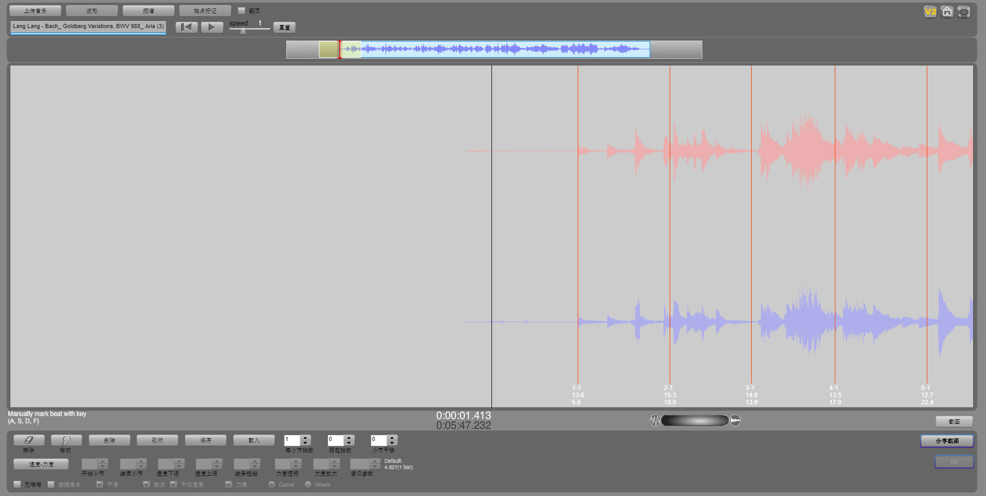Select the Curve radio button
The width and height of the screenshot is (986, 496).
pos(272,485)
